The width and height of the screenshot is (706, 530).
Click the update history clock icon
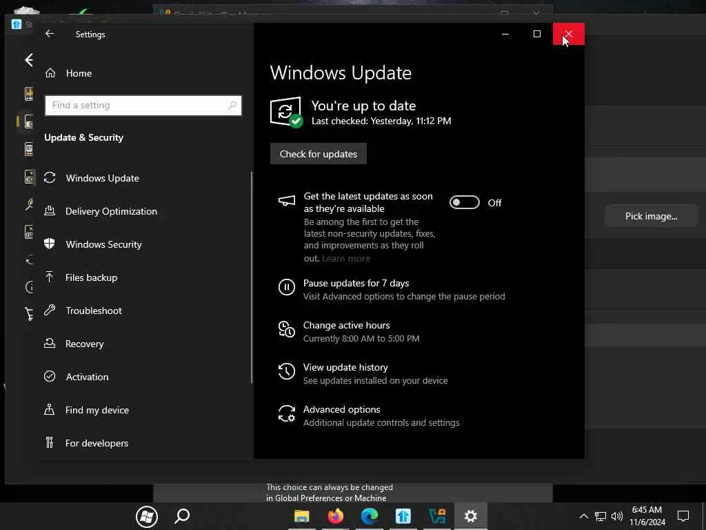[287, 371]
